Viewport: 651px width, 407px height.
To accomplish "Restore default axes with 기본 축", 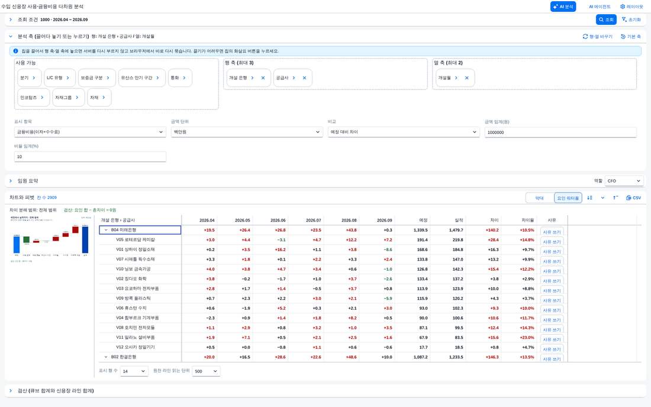I will [x=631, y=37].
